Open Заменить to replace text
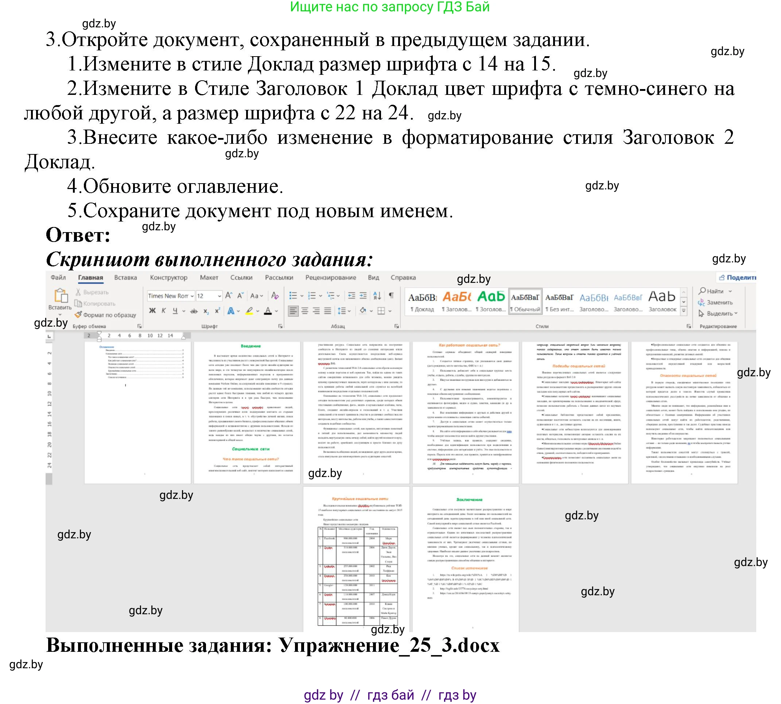The image size is (781, 704). click(x=719, y=303)
